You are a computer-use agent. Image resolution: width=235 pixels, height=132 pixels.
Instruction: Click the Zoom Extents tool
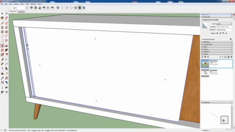2,82
